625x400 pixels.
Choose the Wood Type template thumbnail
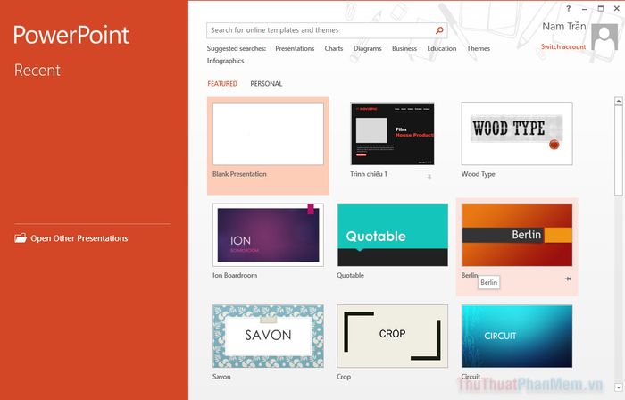pos(517,134)
